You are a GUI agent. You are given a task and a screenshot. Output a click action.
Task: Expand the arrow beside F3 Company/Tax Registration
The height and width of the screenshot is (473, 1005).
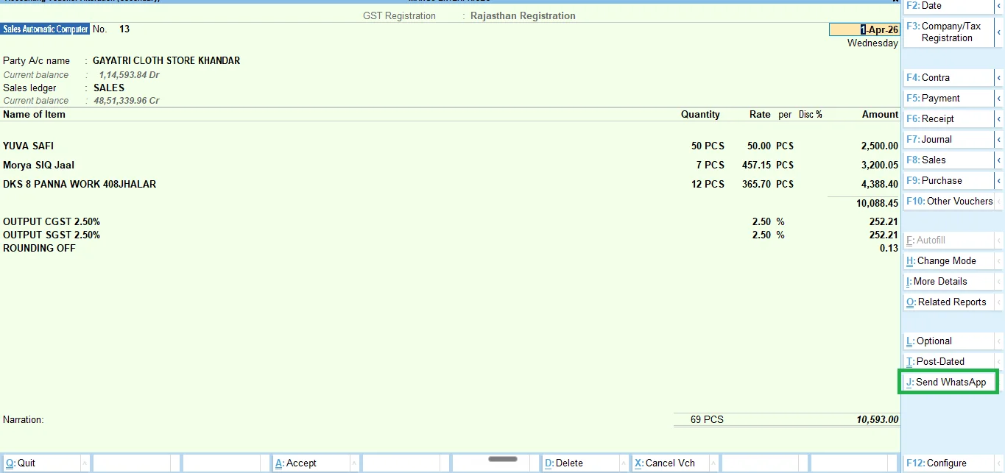[999, 32]
